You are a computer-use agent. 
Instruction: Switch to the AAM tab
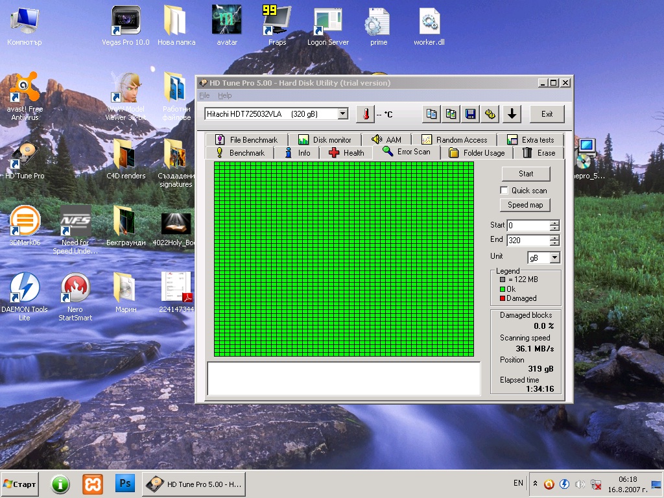point(386,140)
